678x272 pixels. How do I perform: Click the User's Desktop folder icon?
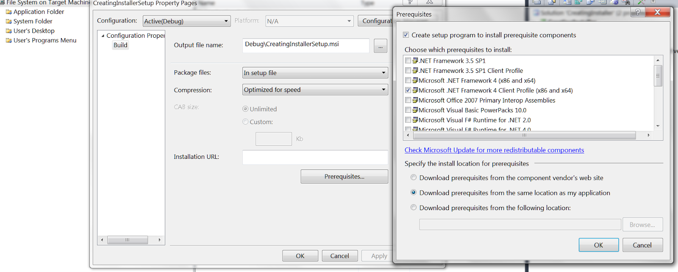coord(8,31)
